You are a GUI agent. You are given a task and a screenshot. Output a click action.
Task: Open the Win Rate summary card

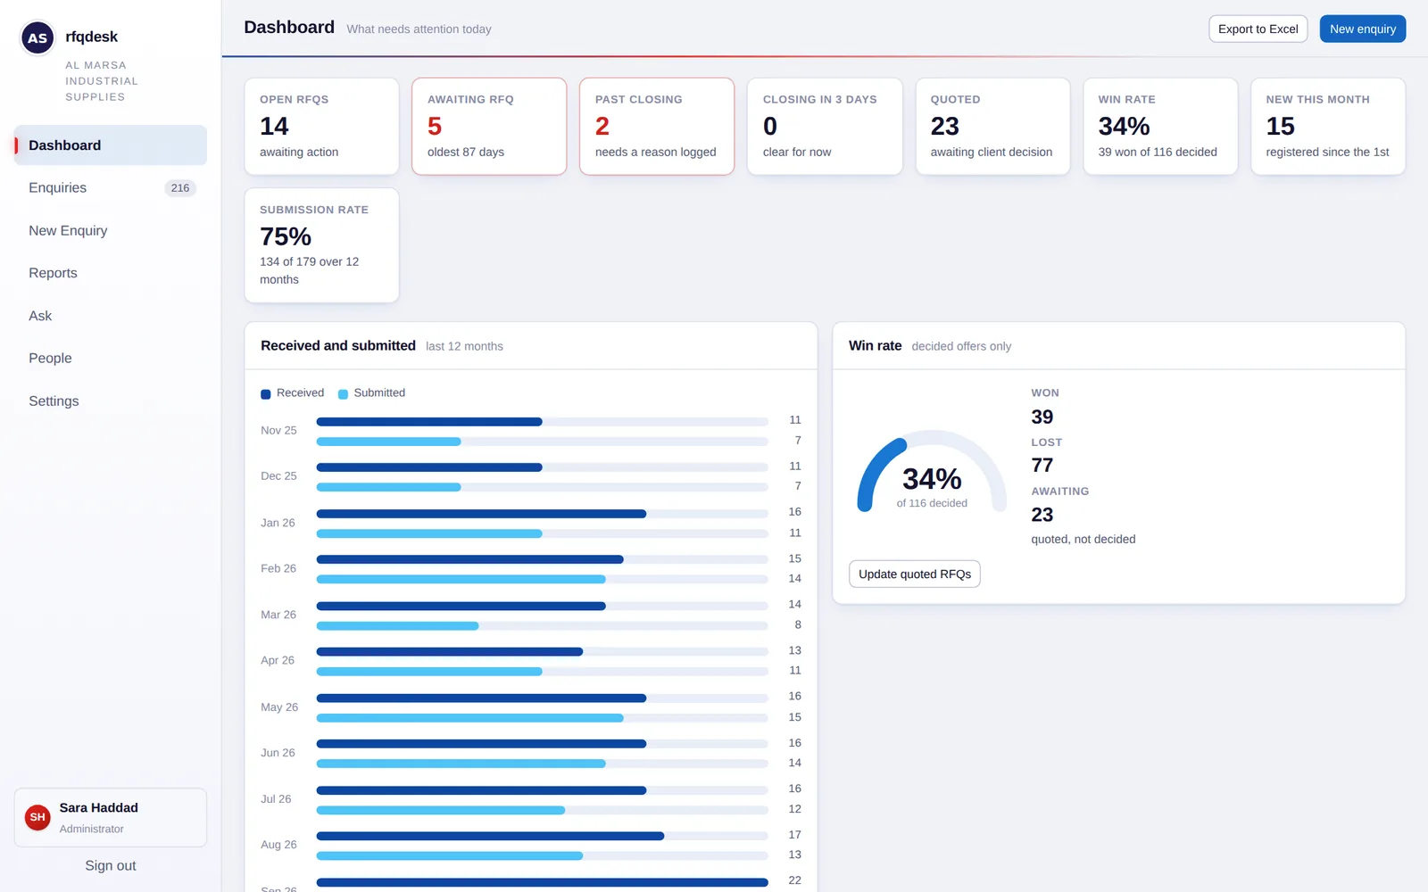[1160, 127]
